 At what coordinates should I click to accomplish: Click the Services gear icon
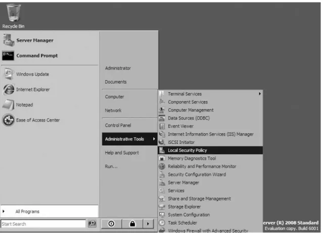pyautogui.click(x=162, y=191)
